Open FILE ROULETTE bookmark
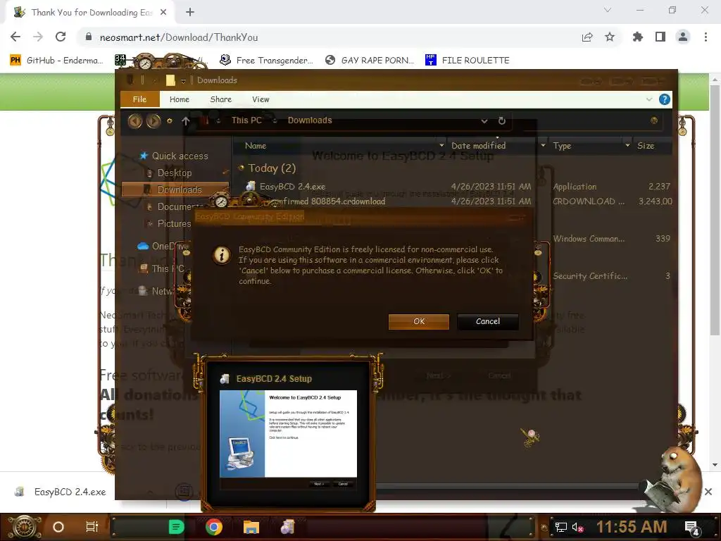Screen dimensions: 721x541 pos(468,61)
